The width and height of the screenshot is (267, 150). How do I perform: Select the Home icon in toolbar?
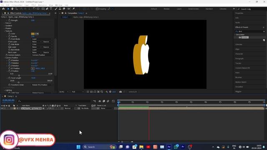[x=3, y=9]
